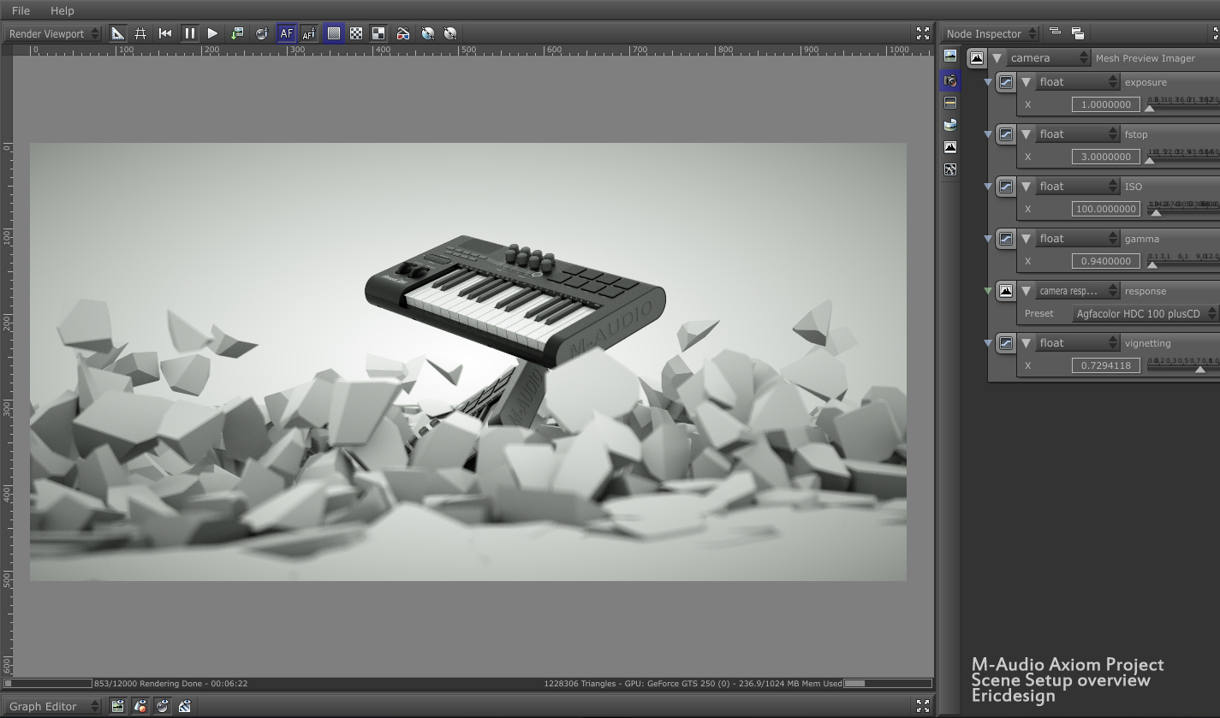Click the ISO value field
1220x718 pixels.
click(1106, 209)
